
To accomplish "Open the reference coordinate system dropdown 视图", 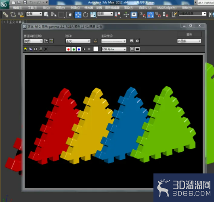I will [105, 14].
